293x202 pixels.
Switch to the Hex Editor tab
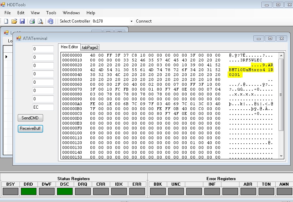coord(69,47)
